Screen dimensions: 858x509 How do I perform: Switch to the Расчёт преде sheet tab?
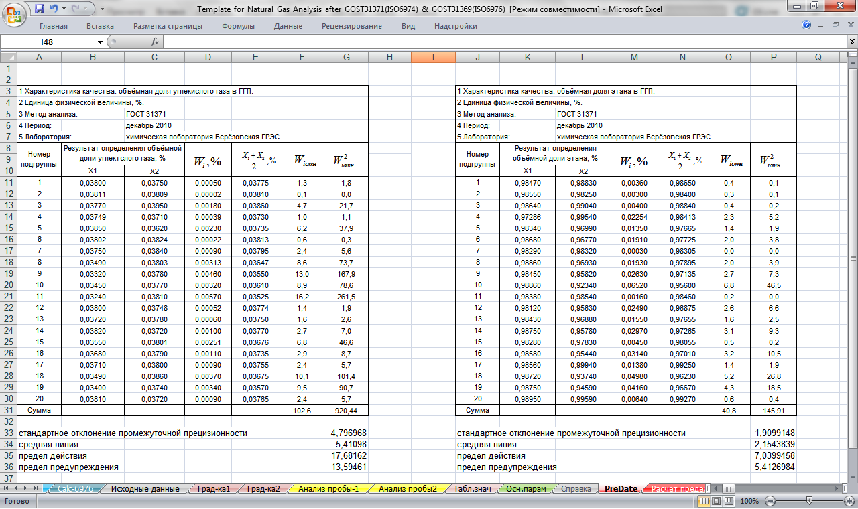click(676, 489)
